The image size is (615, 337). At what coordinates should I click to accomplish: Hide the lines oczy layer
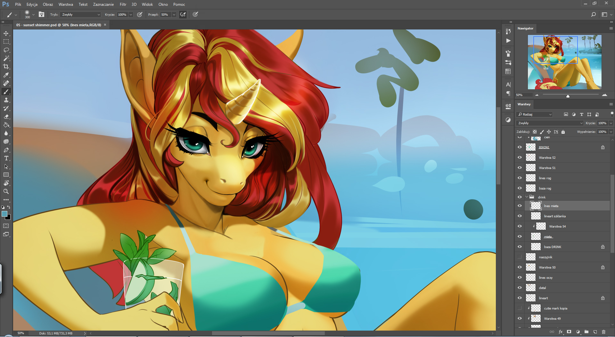[520, 277]
